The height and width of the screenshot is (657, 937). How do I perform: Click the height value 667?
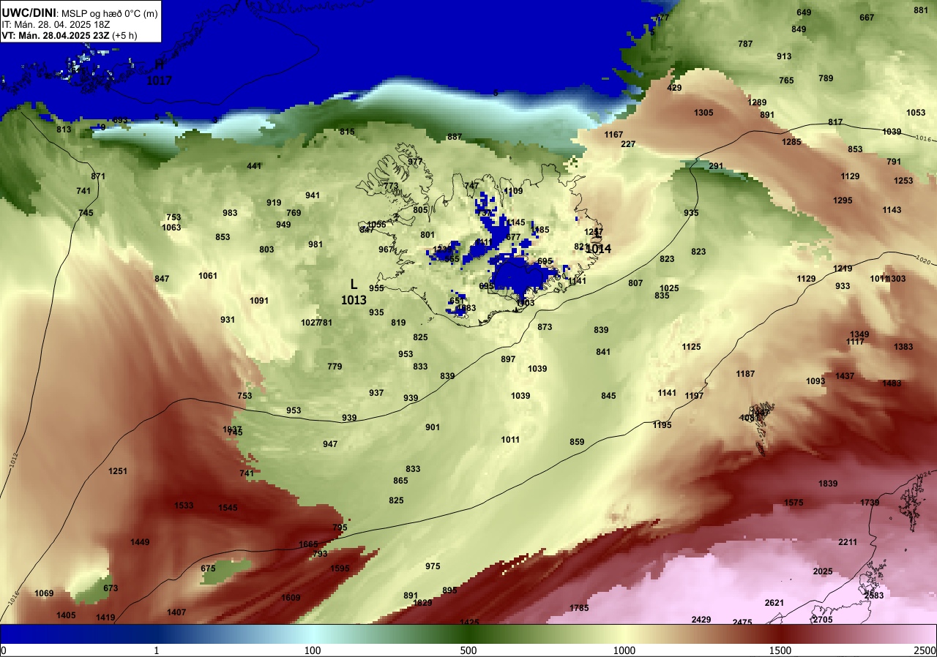(867, 18)
